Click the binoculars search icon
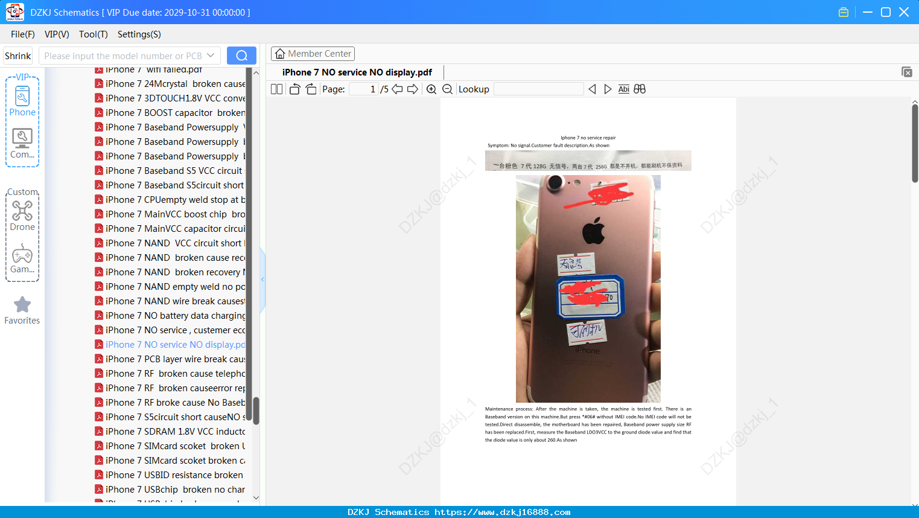Screen dimensions: 919x518 point(640,89)
